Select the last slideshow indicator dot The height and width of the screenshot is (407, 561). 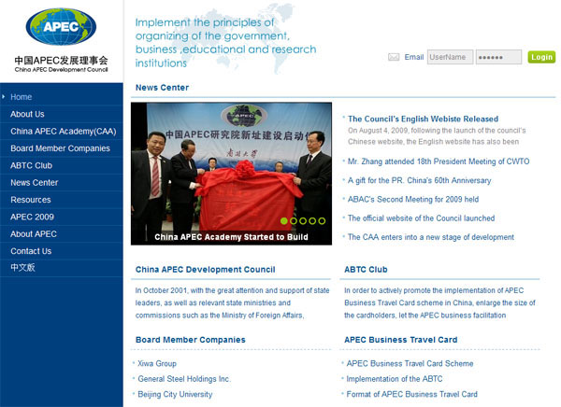[x=324, y=221]
